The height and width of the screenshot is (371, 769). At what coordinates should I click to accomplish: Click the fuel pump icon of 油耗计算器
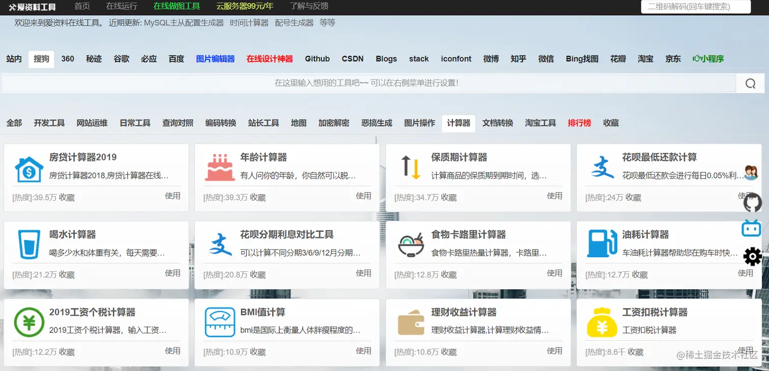click(602, 243)
